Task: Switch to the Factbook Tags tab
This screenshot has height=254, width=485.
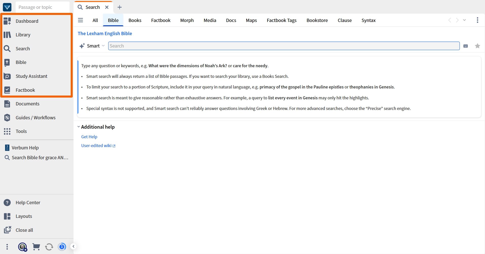Action: (x=282, y=20)
